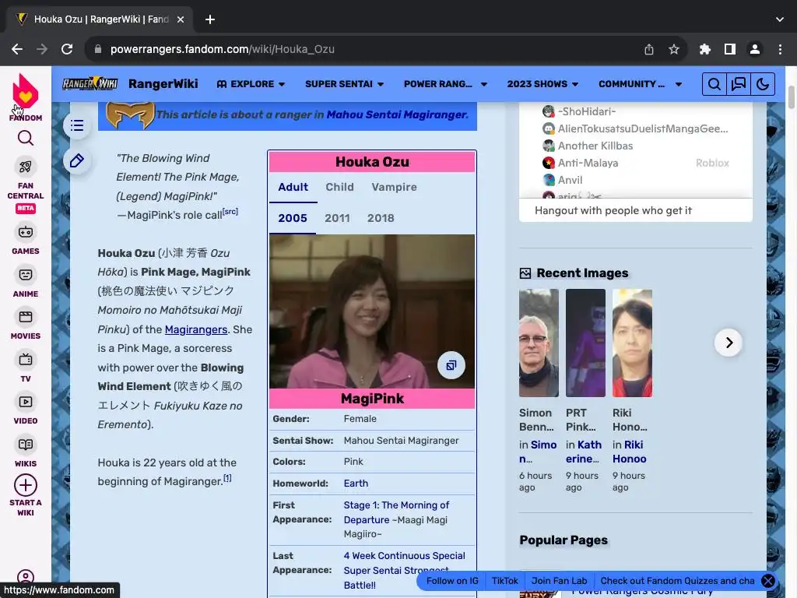Open the PRT Pink... recent image thumbnail
797x598 pixels.
pyautogui.click(x=585, y=343)
